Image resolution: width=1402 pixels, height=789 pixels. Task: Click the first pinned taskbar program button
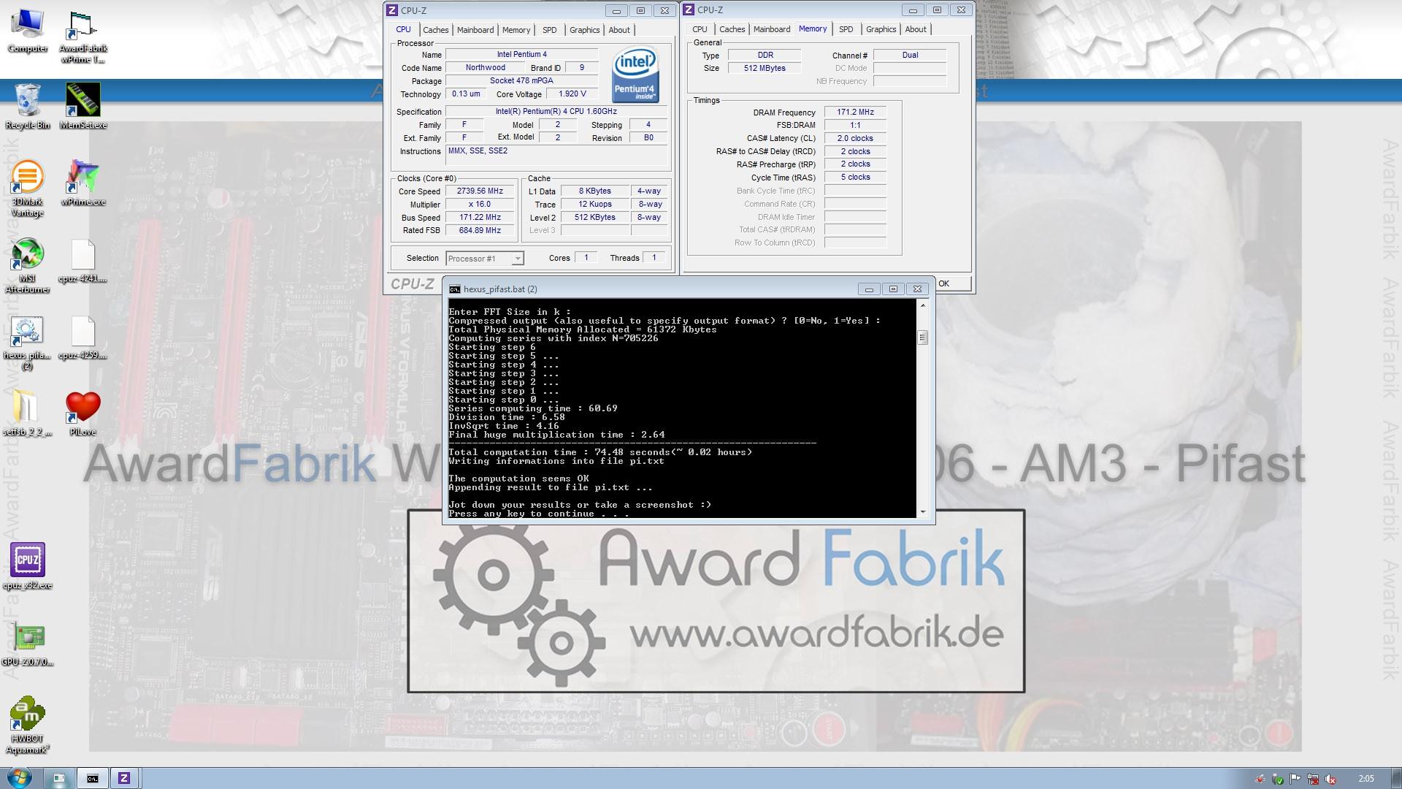60,778
